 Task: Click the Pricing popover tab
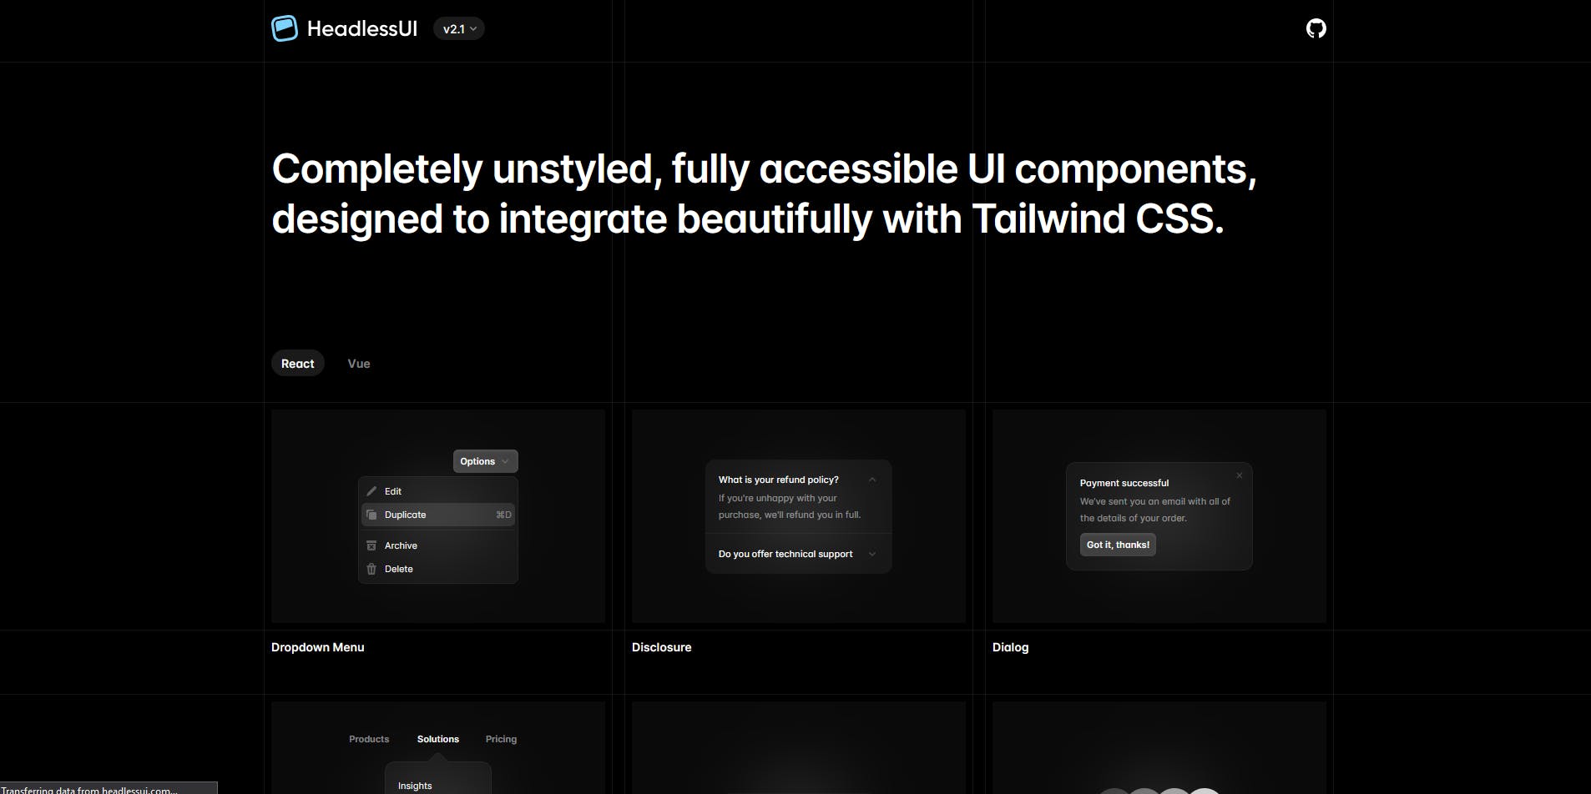[501, 739]
